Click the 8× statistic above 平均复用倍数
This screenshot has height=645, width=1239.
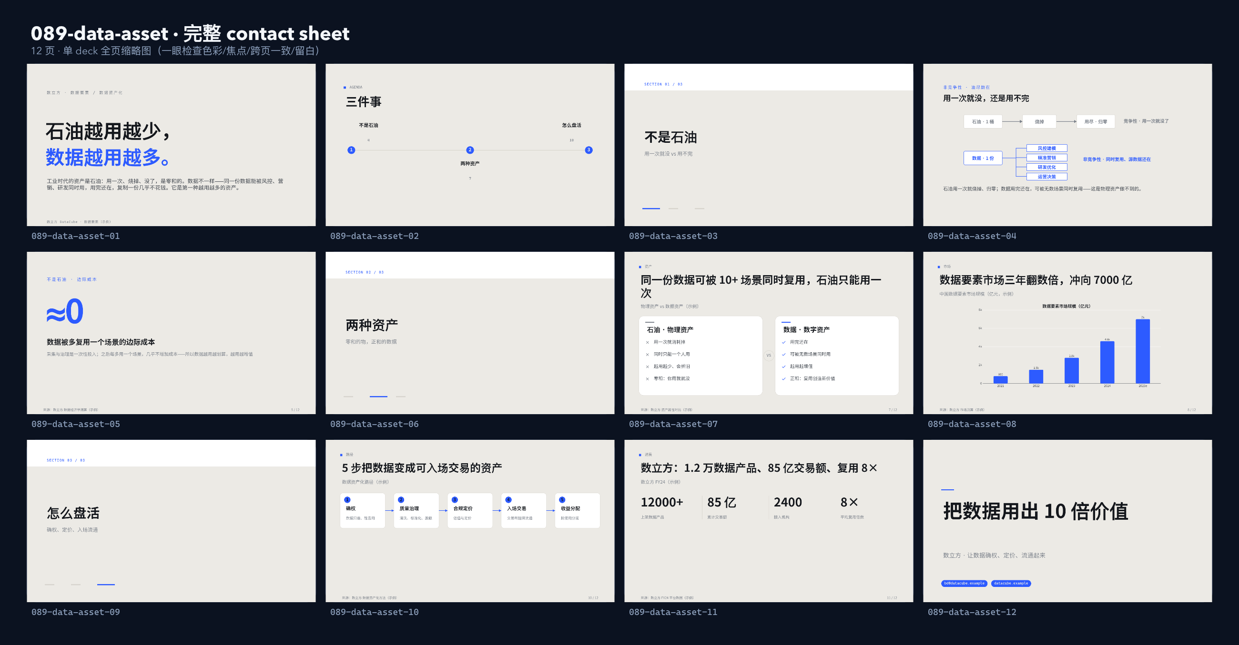coord(849,502)
